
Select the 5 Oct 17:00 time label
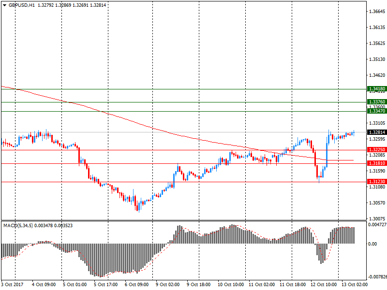pyautogui.click(x=105, y=285)
